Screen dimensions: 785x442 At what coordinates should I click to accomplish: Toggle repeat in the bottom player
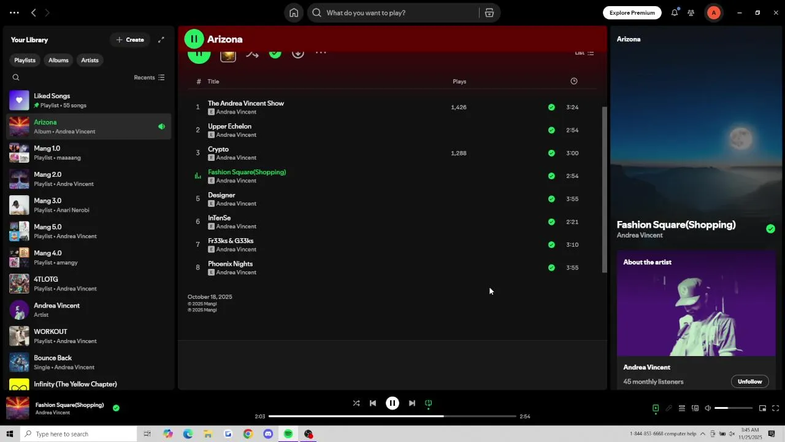(429, 403)
